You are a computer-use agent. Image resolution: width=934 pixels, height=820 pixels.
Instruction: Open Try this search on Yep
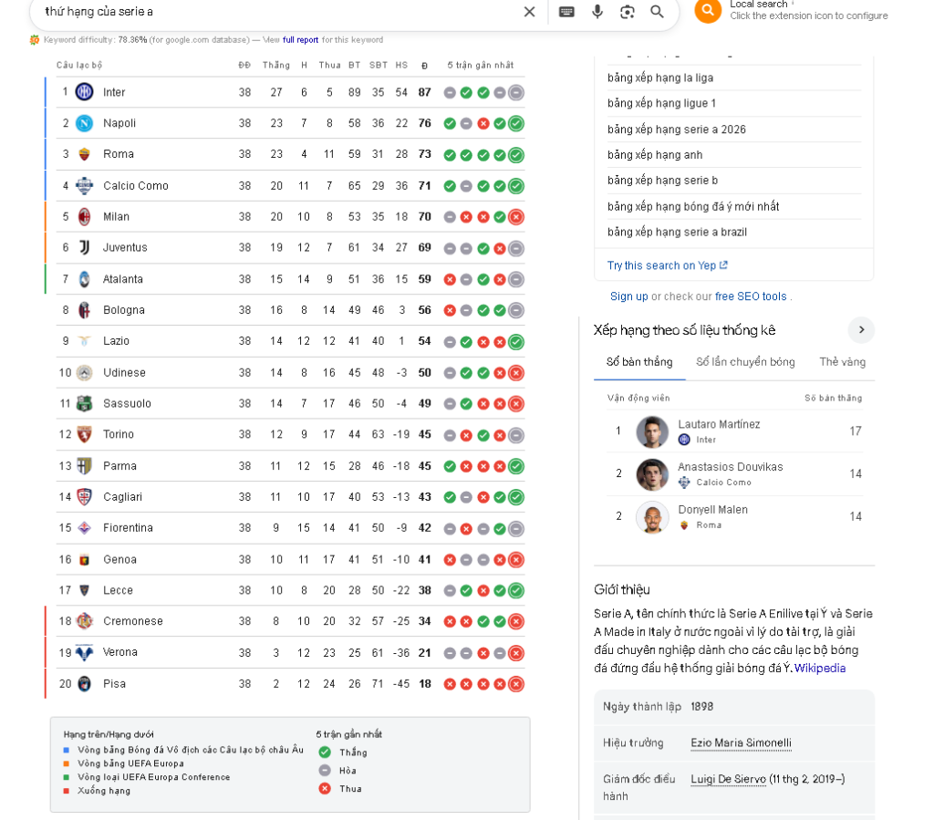[x=667, y=265]
